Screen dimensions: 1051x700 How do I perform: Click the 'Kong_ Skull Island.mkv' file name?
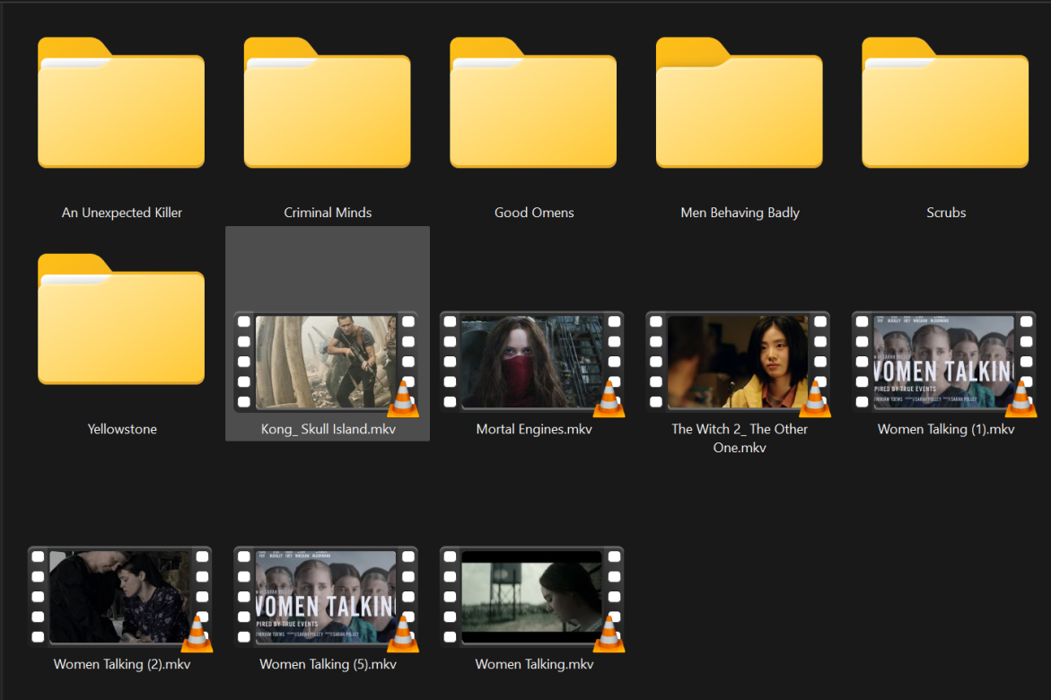328,429
